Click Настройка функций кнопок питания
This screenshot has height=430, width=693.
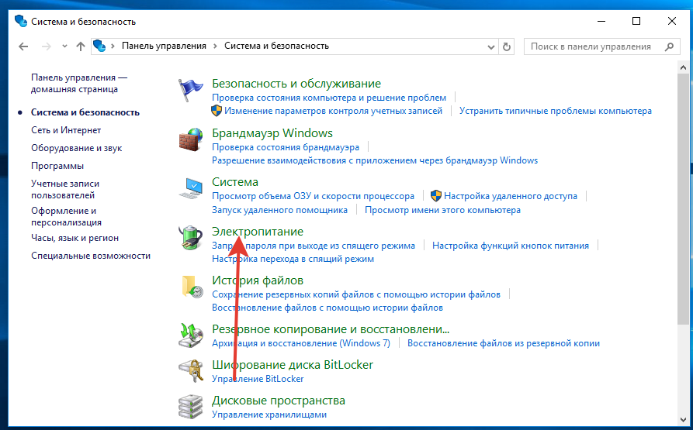click(511, 246)
